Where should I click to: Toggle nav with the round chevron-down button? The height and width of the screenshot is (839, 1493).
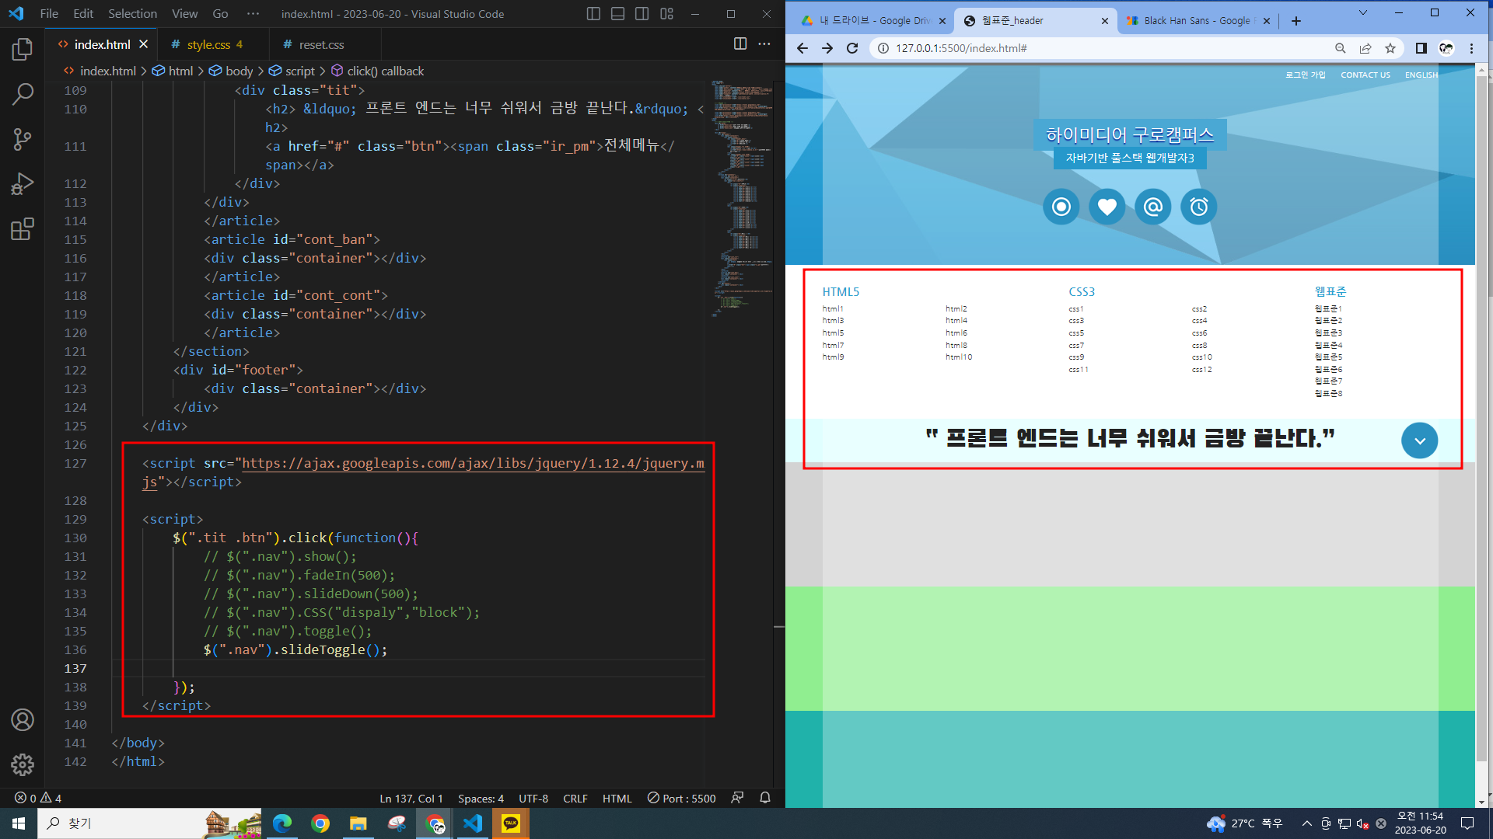coord(1419,440)
